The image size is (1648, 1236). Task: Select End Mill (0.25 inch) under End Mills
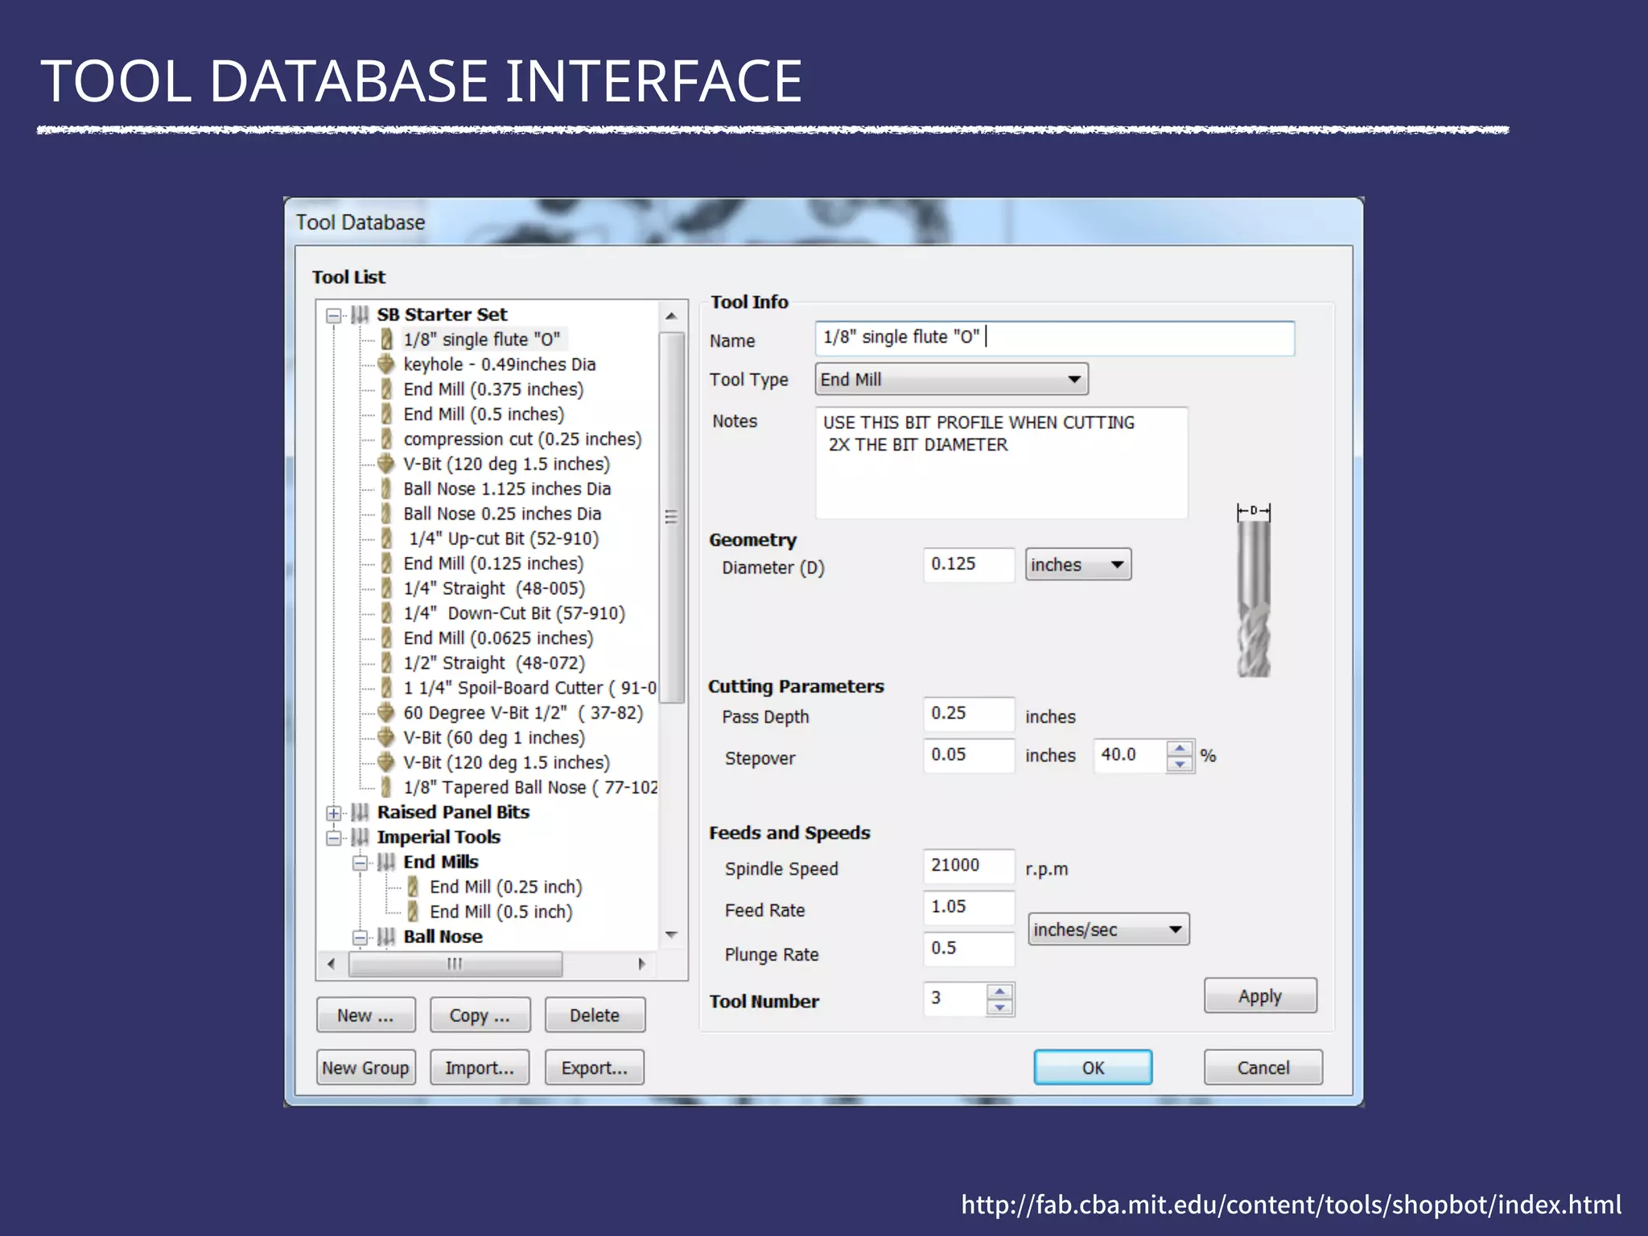coord(506,888)
